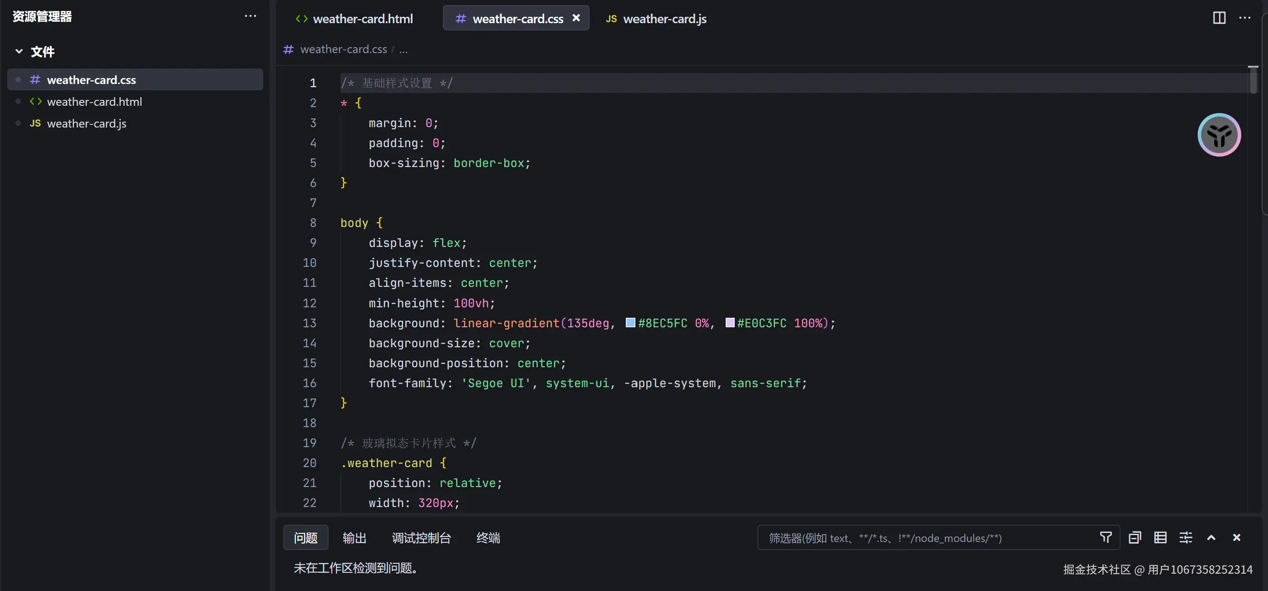Close the bottom panel with the X
Viewport: 1268px width, 591px height.
coord(1237,537)
